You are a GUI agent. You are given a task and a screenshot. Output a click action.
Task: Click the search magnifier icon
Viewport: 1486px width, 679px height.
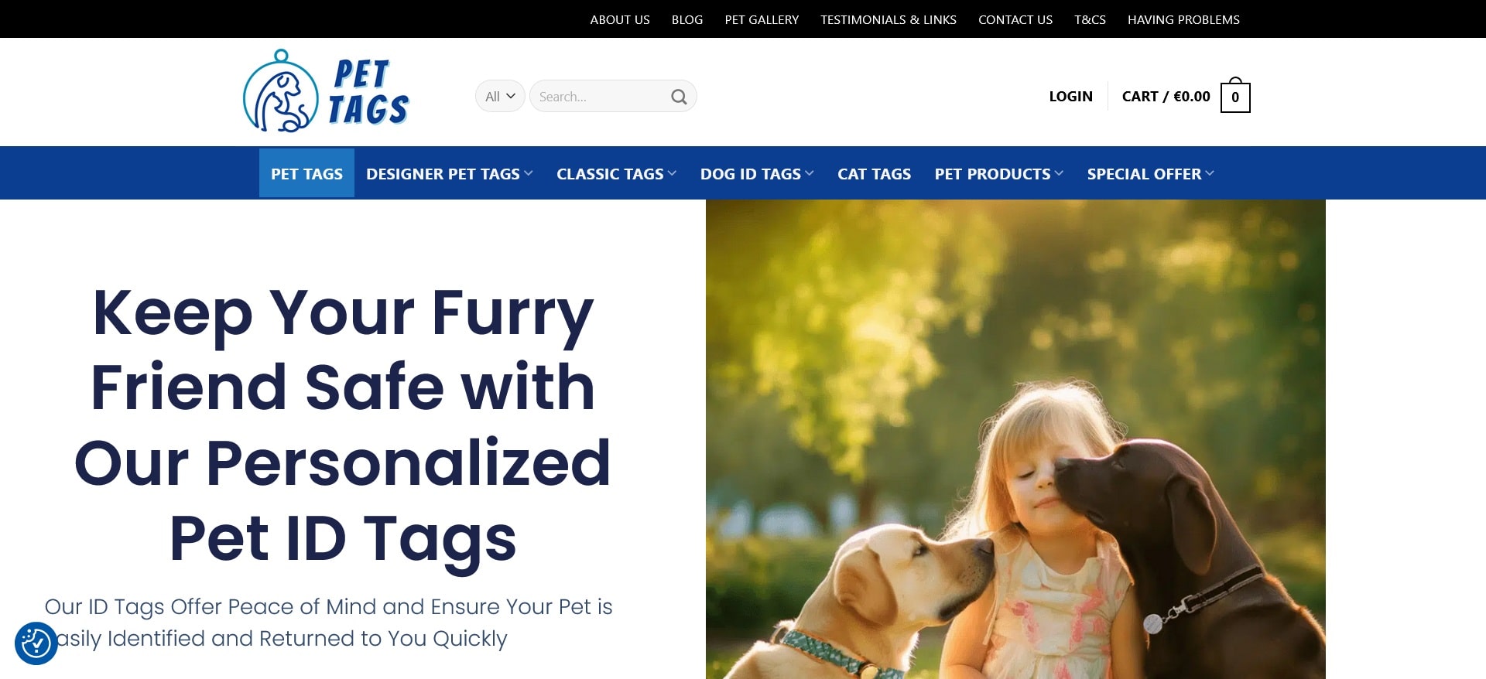coord(679,97)
